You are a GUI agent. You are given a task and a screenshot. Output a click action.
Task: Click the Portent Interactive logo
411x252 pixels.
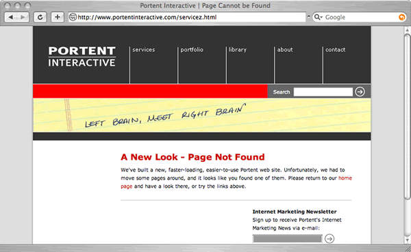click(82, 57)
